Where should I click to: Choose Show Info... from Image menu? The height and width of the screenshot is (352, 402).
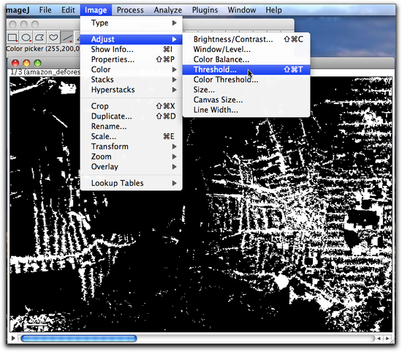(x=132, y=49)
